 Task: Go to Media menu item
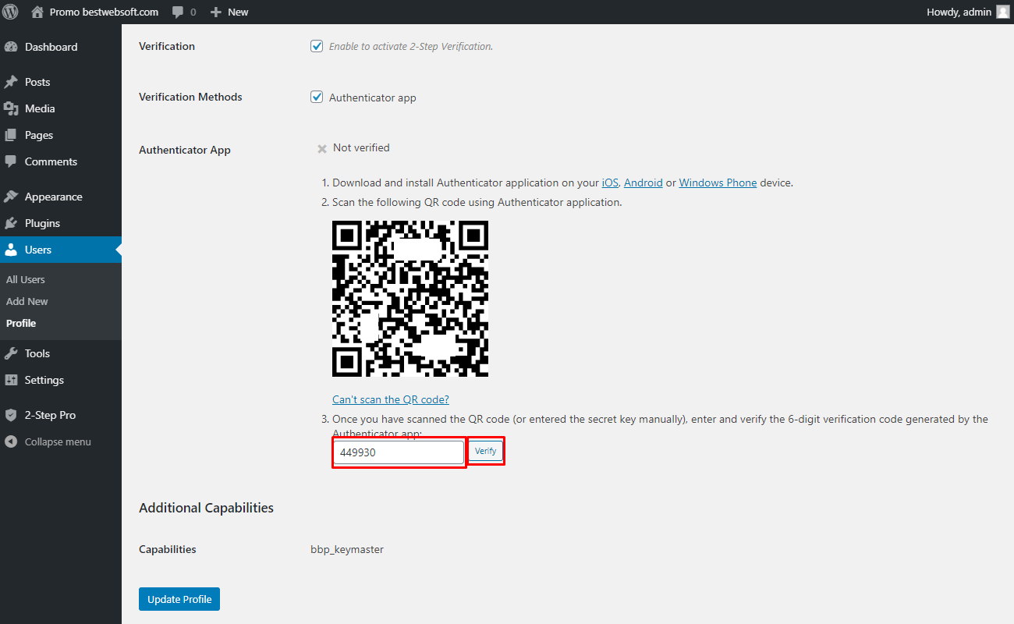[x=61, y=108]
